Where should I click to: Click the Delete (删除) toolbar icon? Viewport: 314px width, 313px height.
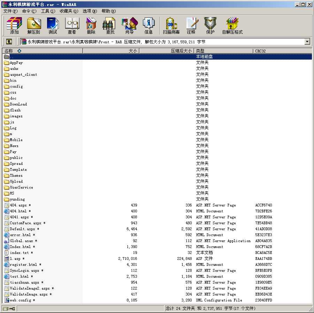click(x=91, y=26)
